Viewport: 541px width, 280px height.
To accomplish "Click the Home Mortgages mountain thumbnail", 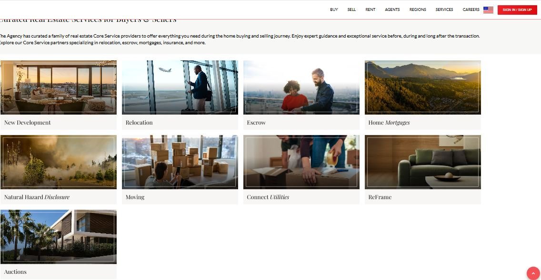I will pyautogui.click(x=423, y=87).
